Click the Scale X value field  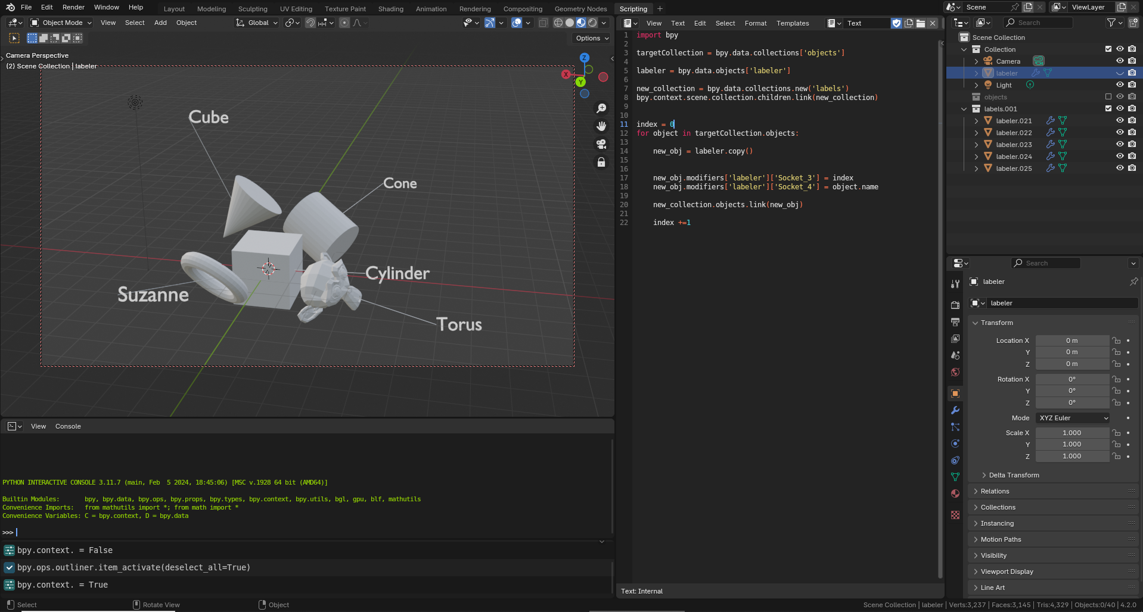(x=1071, y=433)
